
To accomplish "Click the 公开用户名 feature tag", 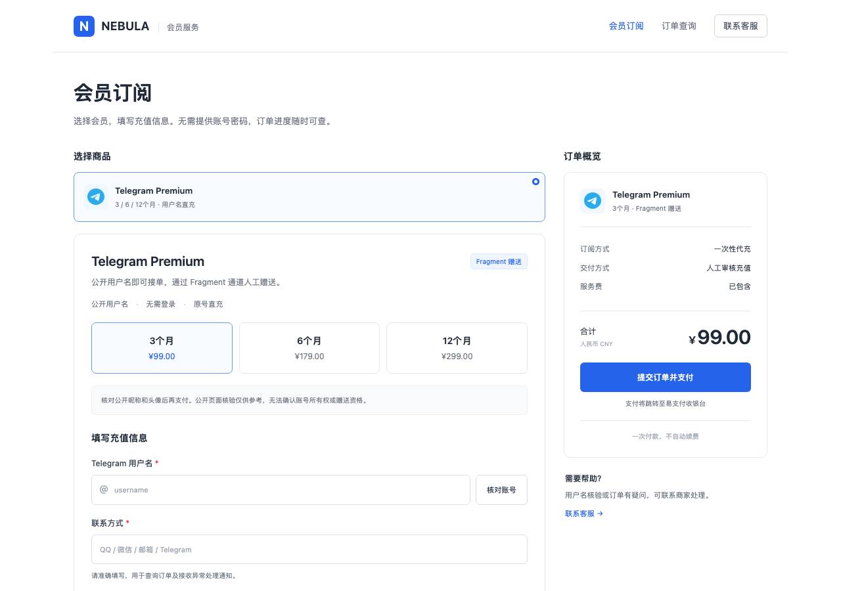I will [110, 304].
